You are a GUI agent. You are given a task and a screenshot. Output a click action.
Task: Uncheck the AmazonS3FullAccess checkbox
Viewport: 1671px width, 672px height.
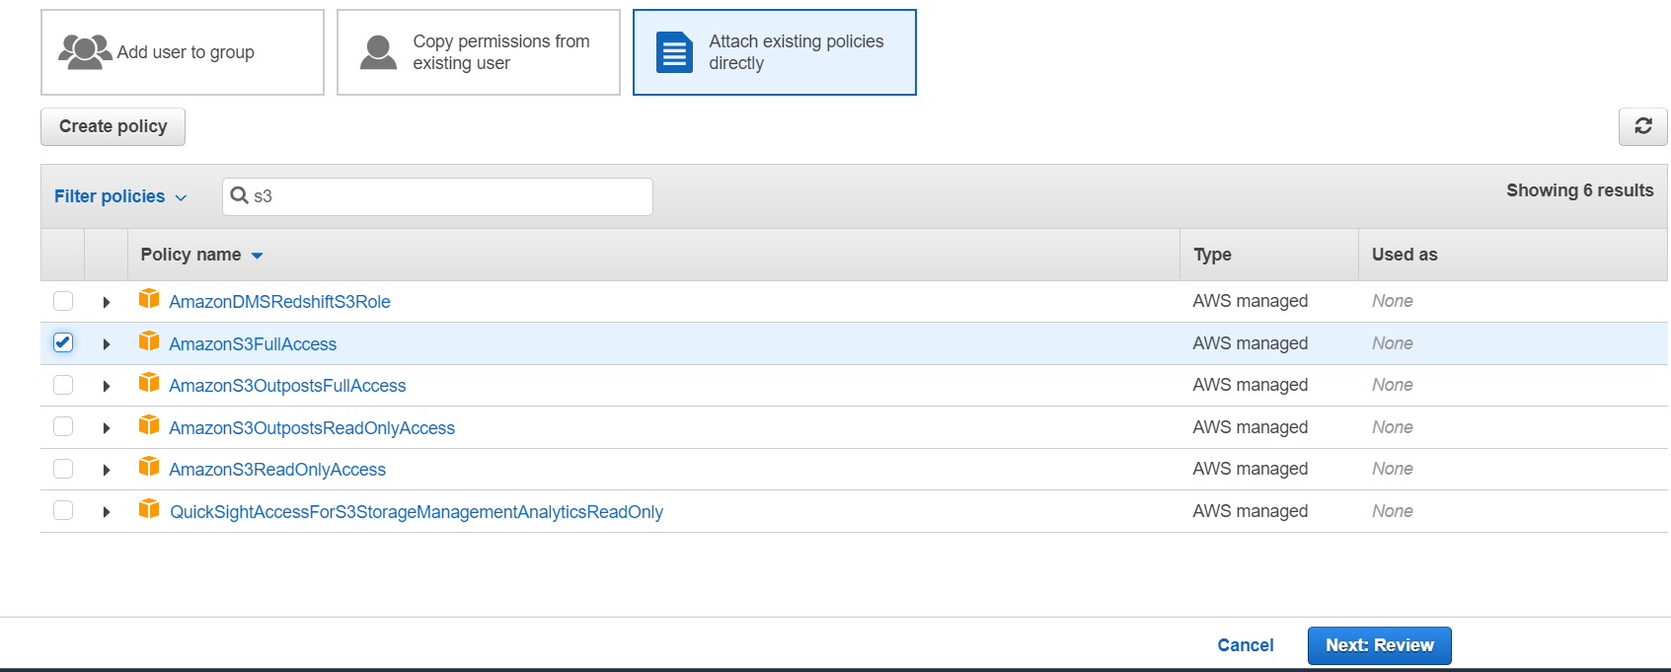[x=63, y=342]
